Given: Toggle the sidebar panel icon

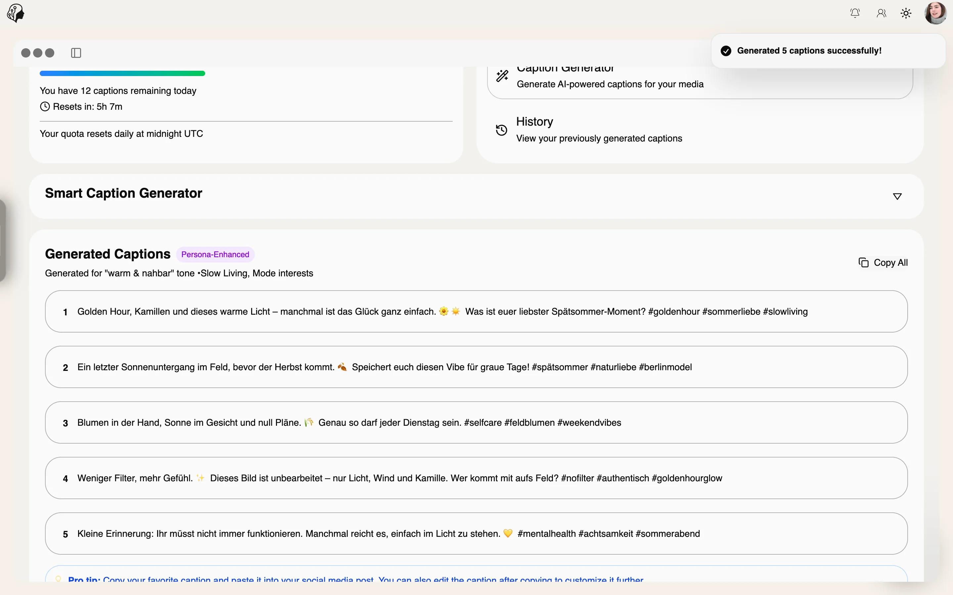Looking at the screenshot, I should 76,53.
